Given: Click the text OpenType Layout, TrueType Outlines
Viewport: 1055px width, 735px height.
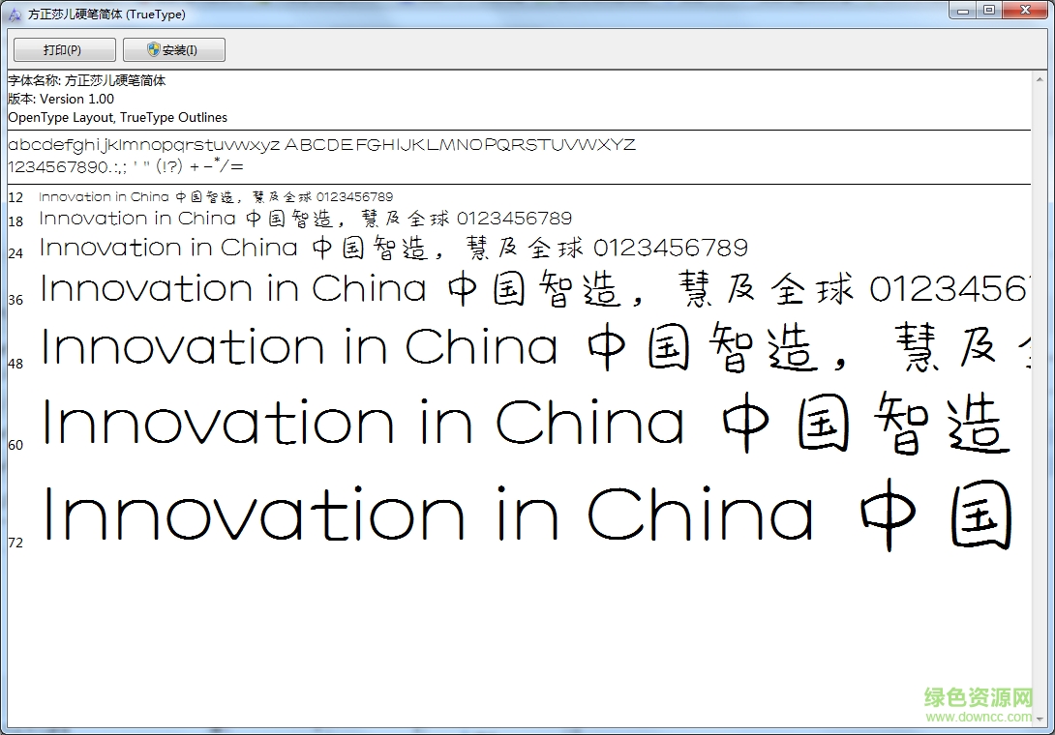Looking at the screenshot, I should point(118,117).
